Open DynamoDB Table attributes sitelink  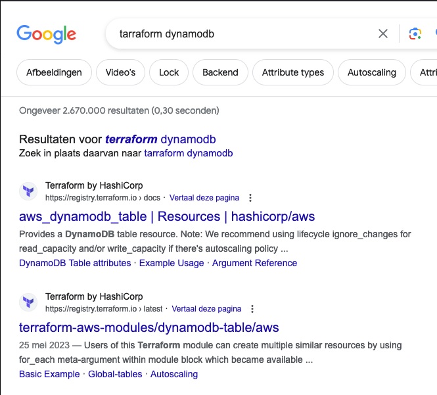75,263
